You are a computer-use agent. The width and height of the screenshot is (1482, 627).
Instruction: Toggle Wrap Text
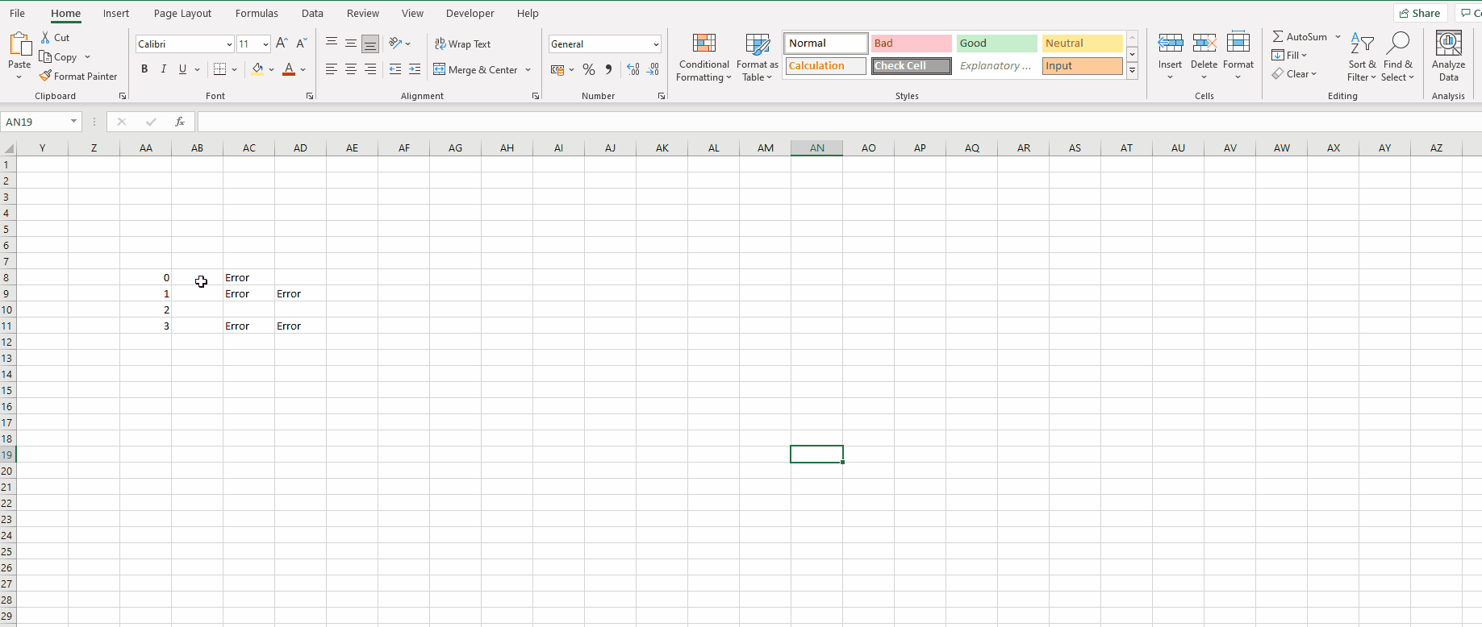point(462,44)
